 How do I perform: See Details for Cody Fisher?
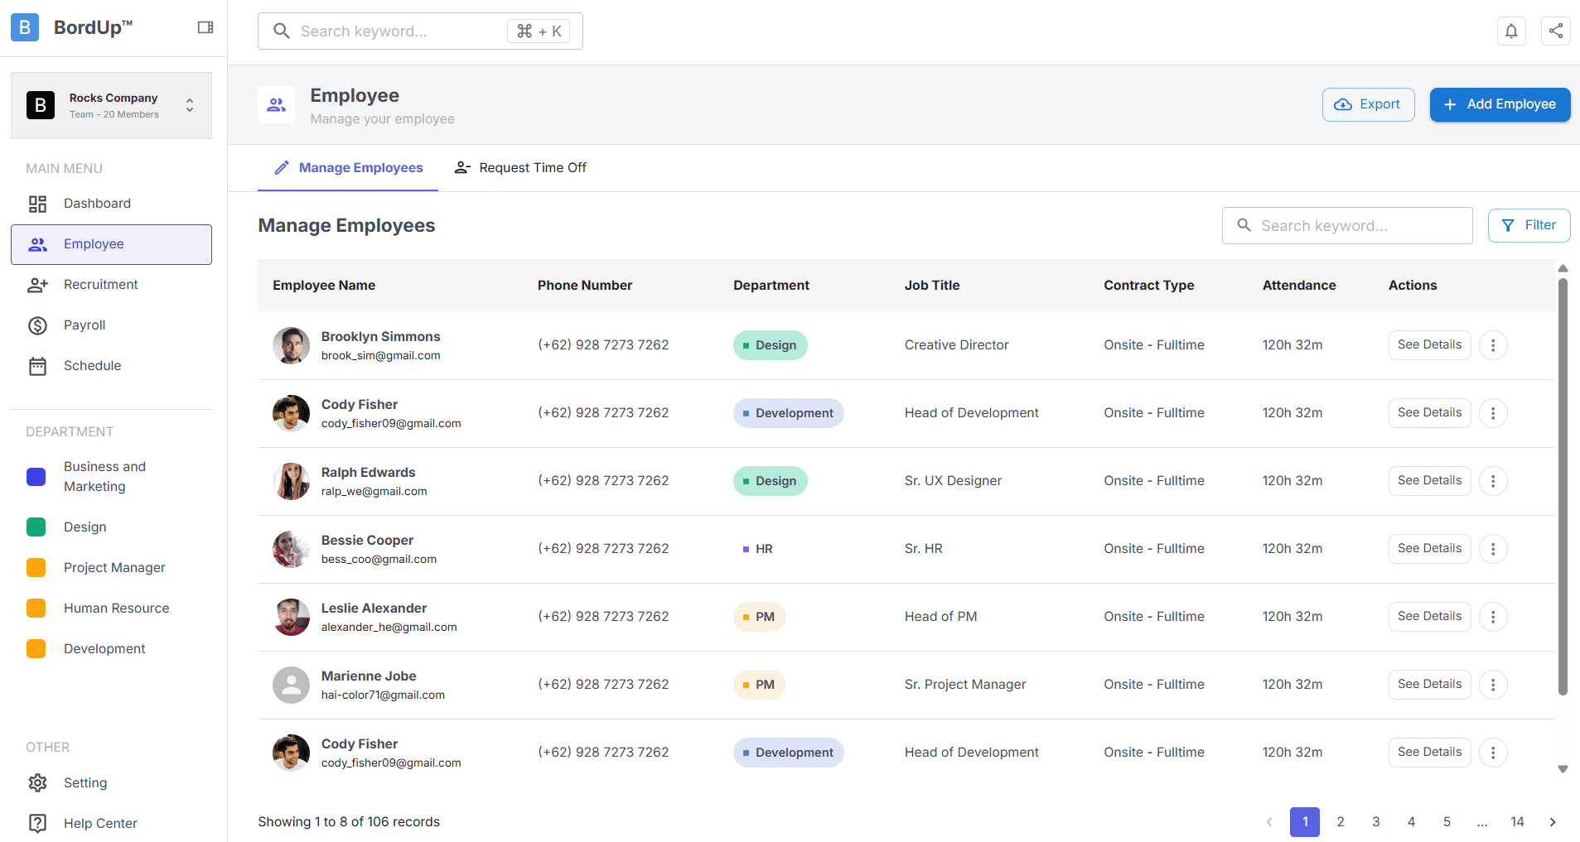coord(1428,412)
